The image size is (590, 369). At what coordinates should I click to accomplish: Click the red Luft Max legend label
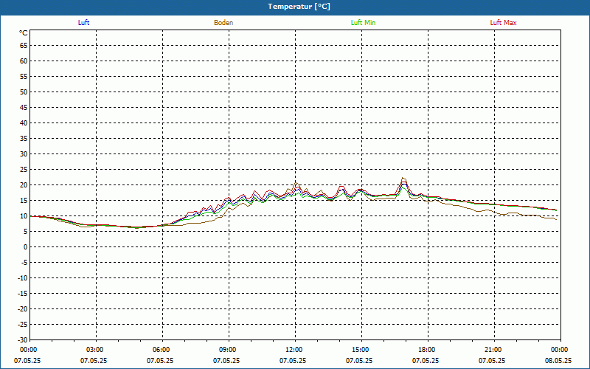(503, 23)
